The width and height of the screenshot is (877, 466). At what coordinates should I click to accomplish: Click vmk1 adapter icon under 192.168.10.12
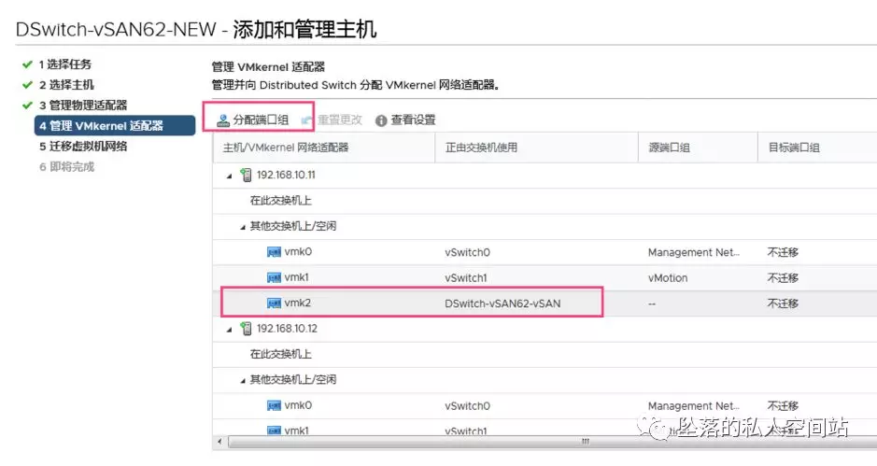tap(274, 431)
